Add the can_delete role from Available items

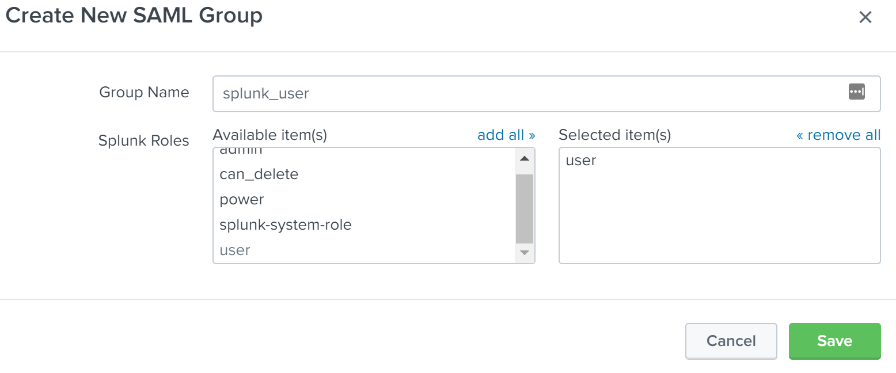(259, 174)
